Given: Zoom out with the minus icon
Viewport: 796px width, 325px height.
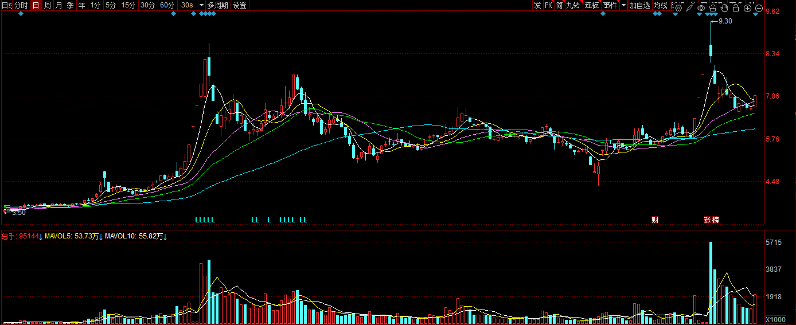Looking at the screenshot, I should tap(759, 8).
